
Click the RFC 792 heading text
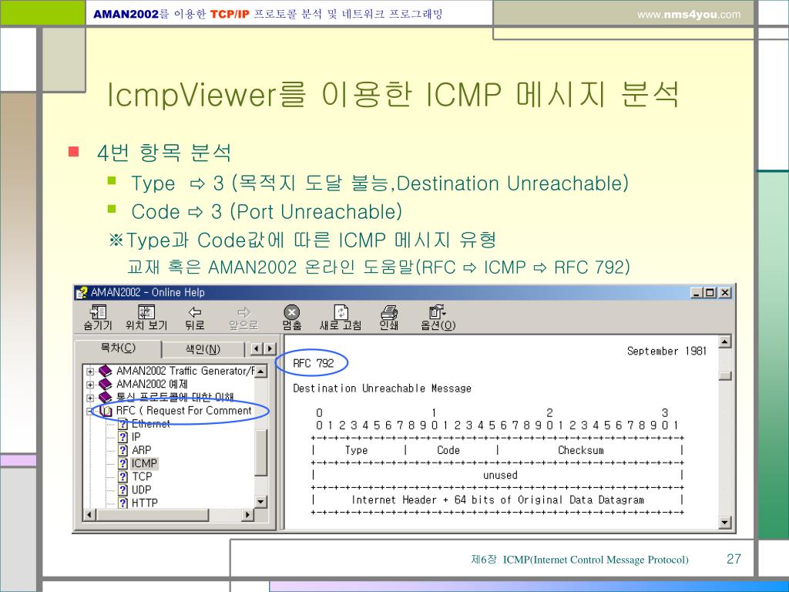pyautogui.click(x=314, y=364)
